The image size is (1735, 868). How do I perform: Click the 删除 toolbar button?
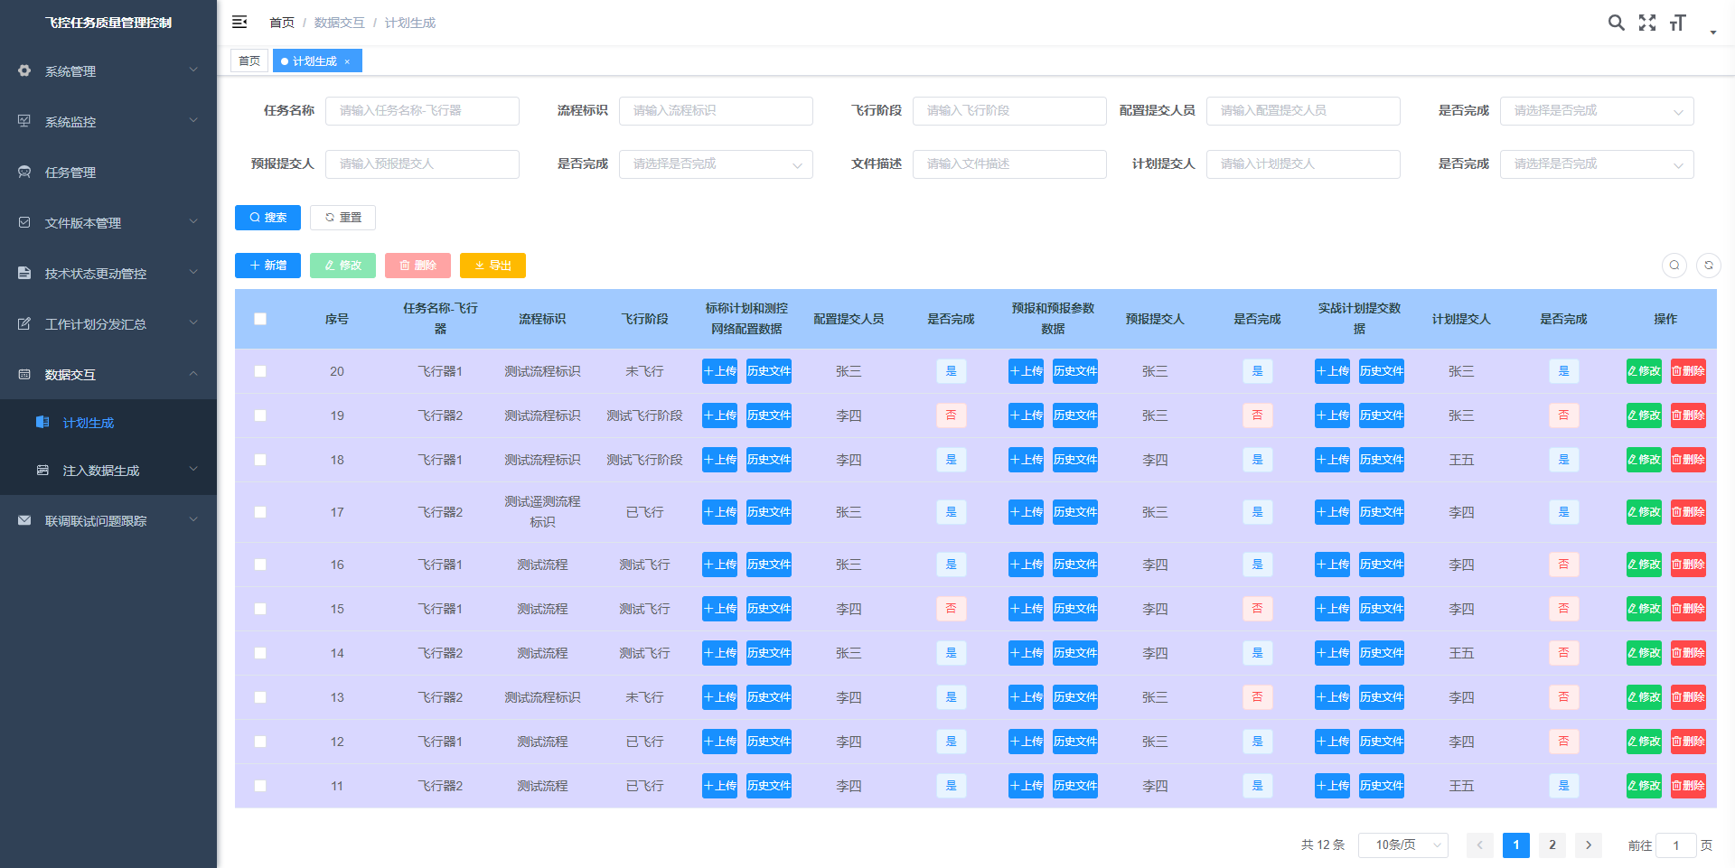coord(417,266)
